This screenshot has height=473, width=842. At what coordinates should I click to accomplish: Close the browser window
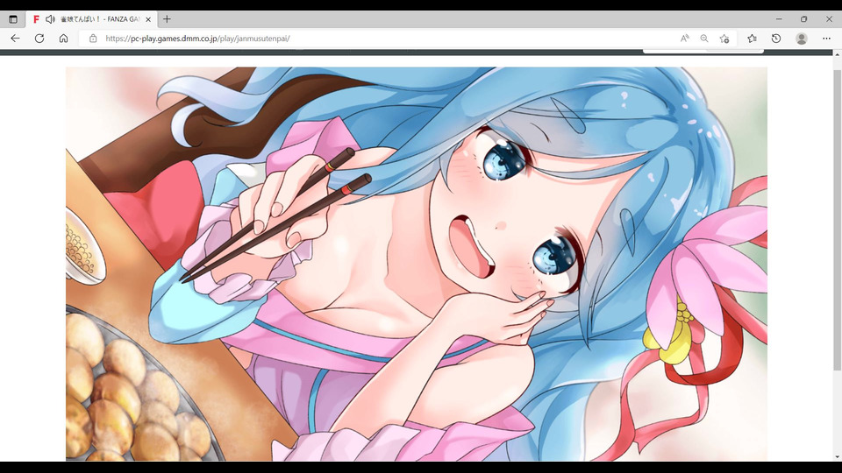pyautogui.click(x=829, y=18)
